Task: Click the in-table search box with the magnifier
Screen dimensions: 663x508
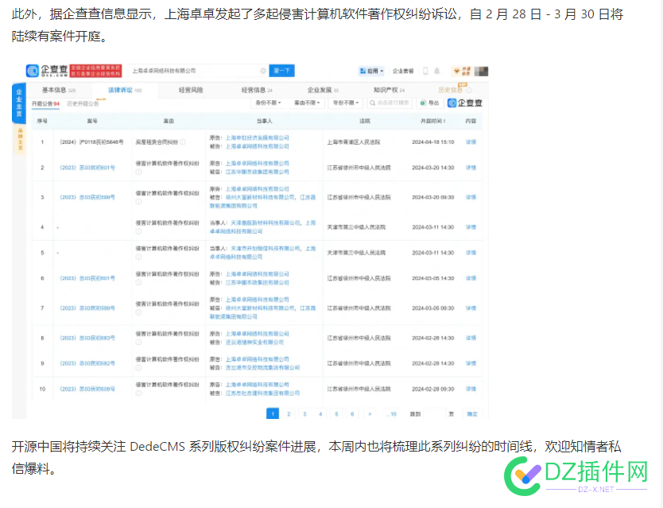Action: (x=389, y=103)
